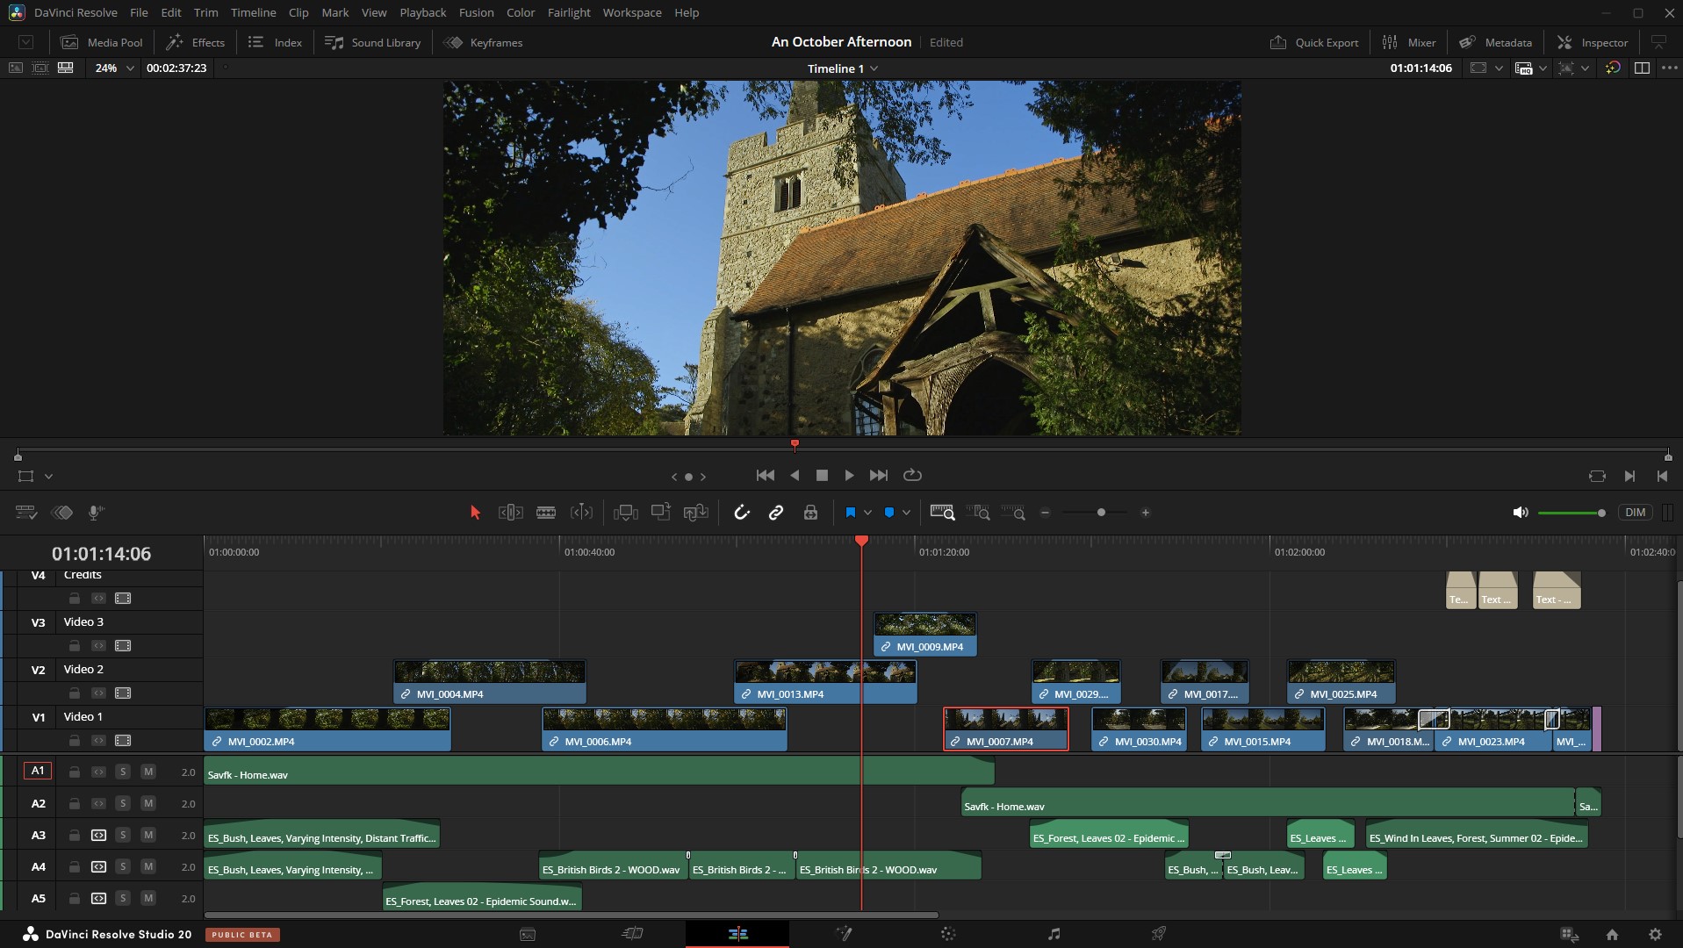Select the Trim Edit Mode tool
This screenshot has height=948, width=1683.
click(510, 513)
